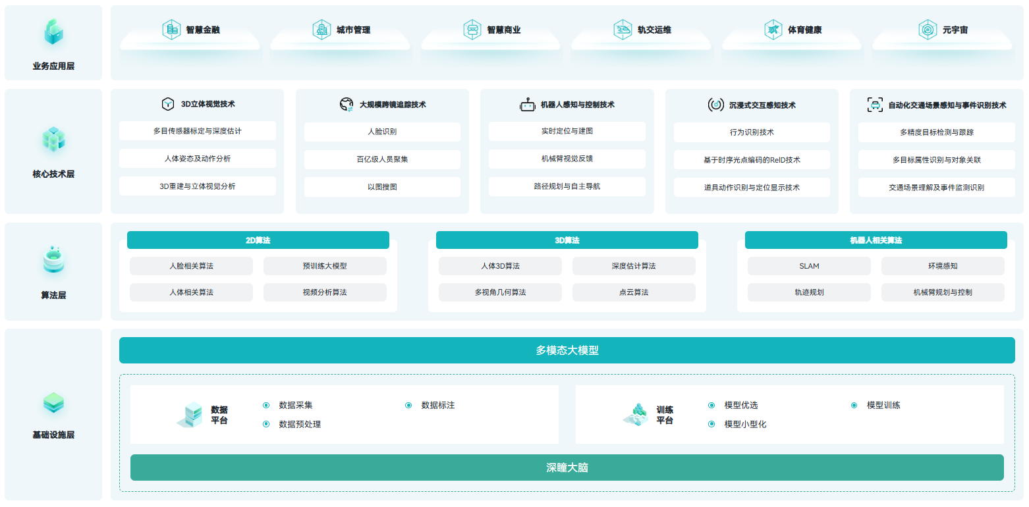Select the 模型训练 radio bullet
This screenshot has width=1029, height=507.
(854, 406)
